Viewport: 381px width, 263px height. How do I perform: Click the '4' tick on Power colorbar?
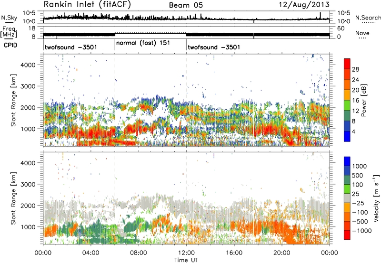click(x=353, y=131)
